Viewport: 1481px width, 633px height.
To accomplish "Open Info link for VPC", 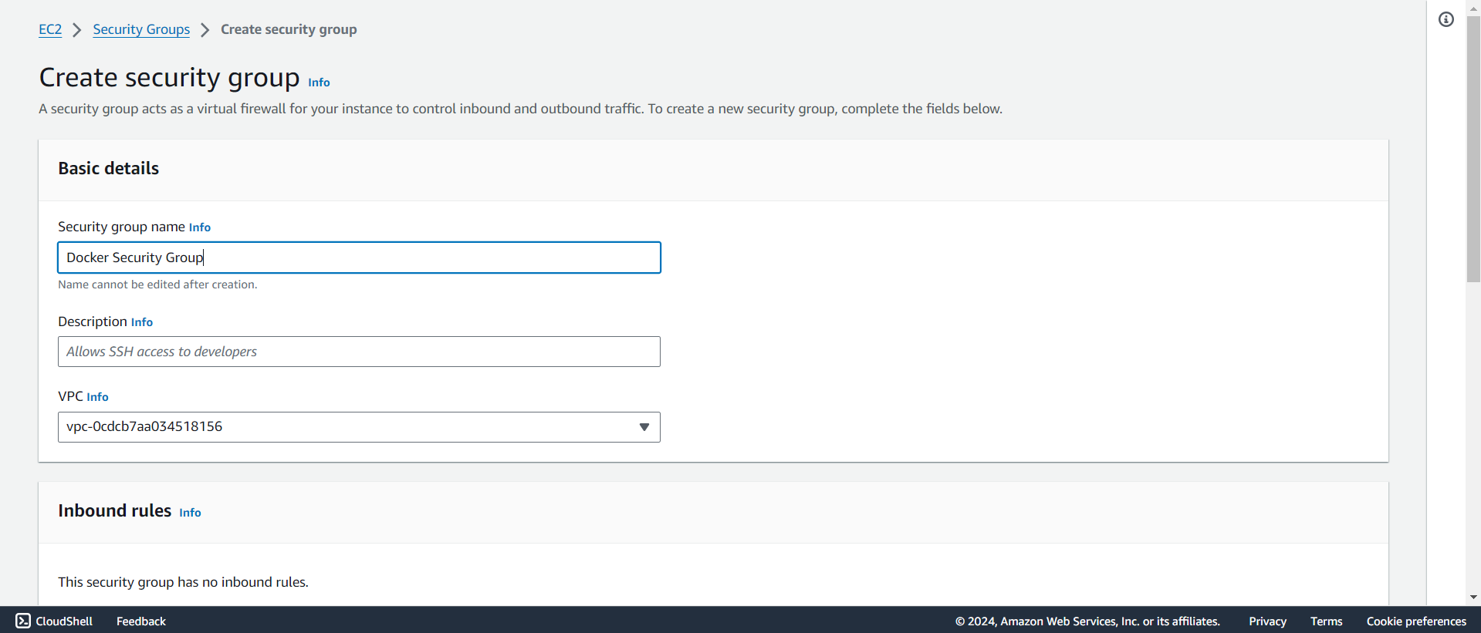I will click(97, 397).
